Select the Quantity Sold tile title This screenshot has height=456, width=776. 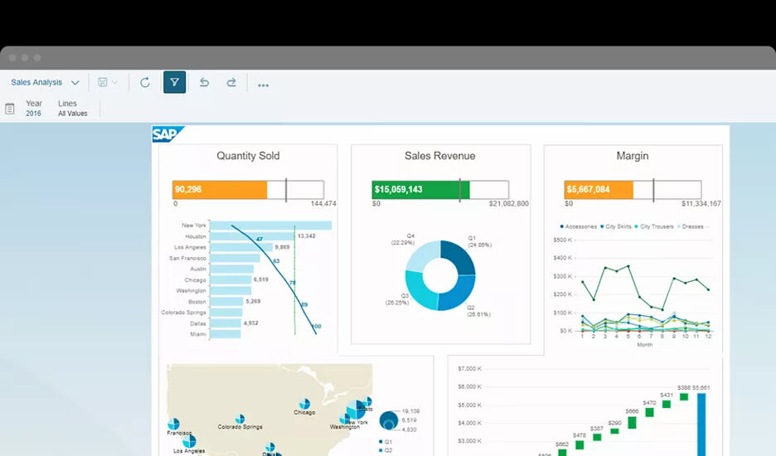point(248,156)
